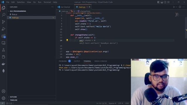Open Explorer Views and More Actions ellipsis
Image resolution: width=187 pixels, height=105 pixels.
[52, 7]
